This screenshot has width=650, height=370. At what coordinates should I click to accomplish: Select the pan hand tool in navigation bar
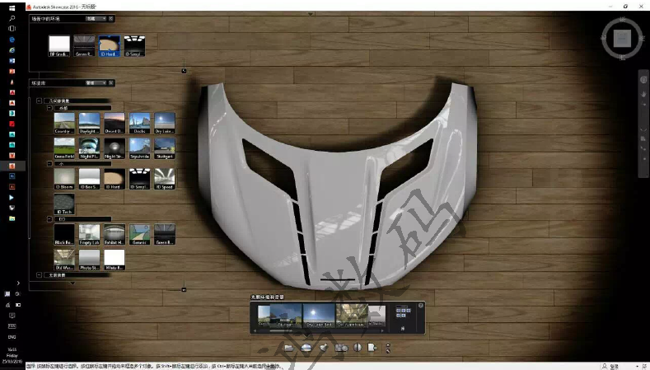(x=643, y=95)
